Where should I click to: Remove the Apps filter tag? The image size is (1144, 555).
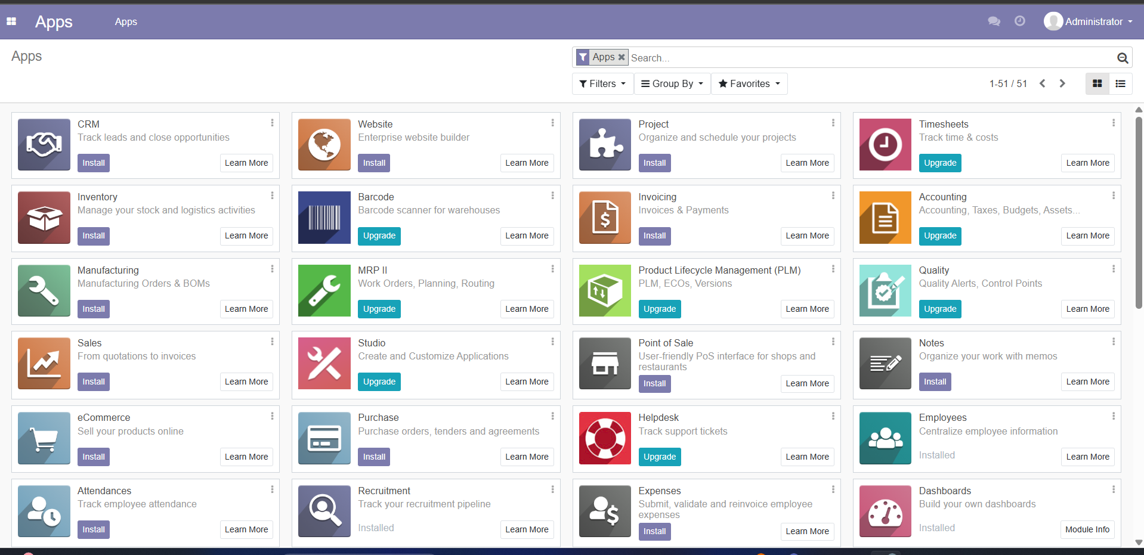622,57
